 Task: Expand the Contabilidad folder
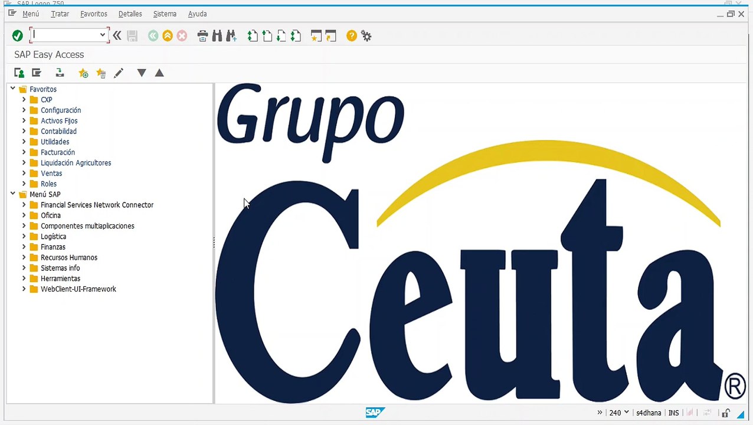pyautogui.click(x=24, y=131)
